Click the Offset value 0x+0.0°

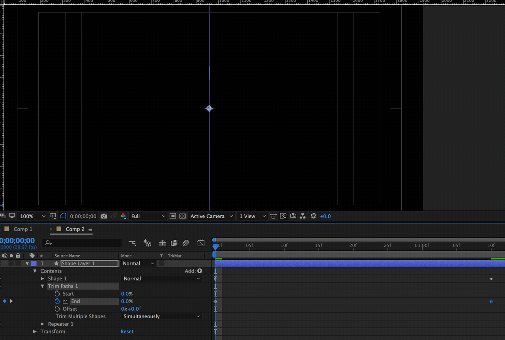pyautogui.click(x=131, y=309)
